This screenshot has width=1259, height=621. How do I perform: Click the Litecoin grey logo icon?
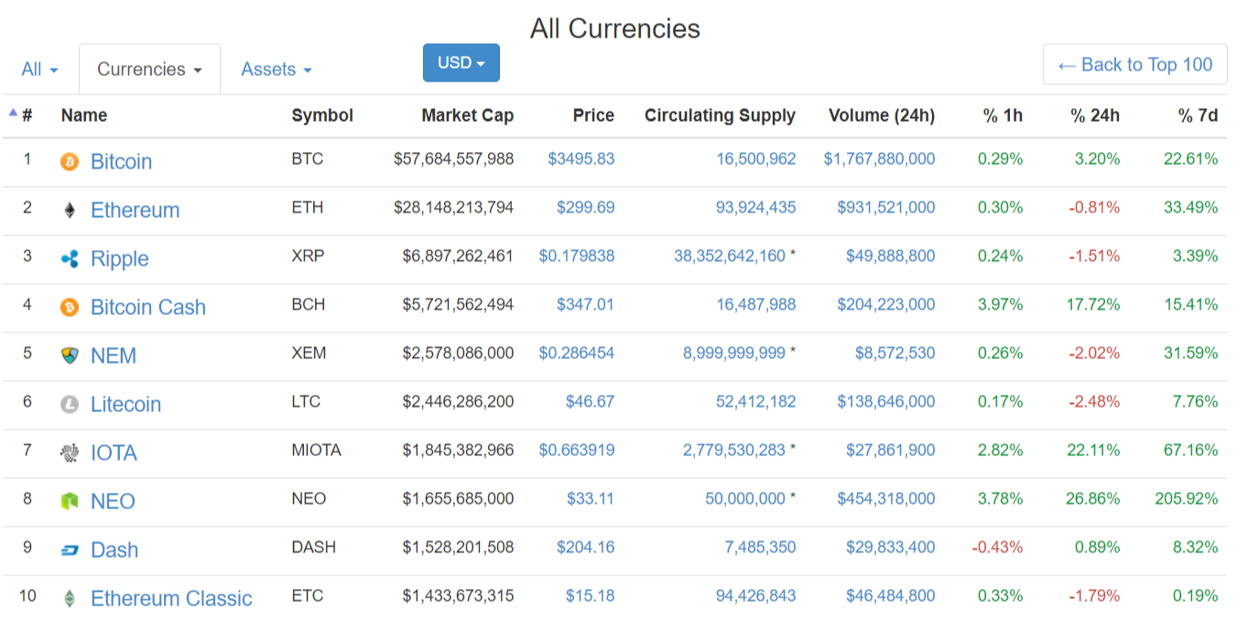70,405
